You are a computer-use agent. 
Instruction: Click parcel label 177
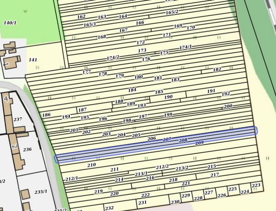tap(87, 72)
